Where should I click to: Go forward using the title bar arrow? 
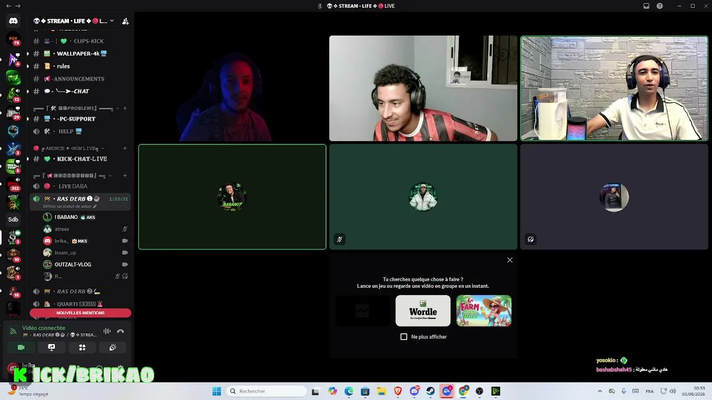(x=18, y=6)
